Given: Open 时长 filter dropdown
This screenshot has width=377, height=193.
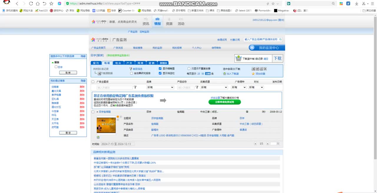Looking at the screenshot, I should [x=256, y=87].
